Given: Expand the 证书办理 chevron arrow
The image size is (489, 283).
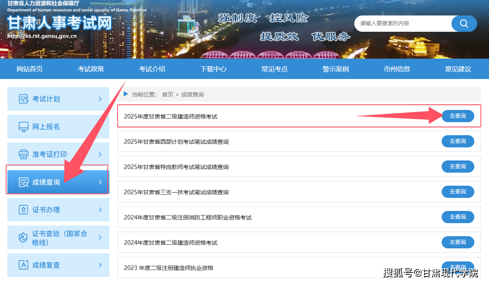Looking at the screenshot, I should 100,210.
